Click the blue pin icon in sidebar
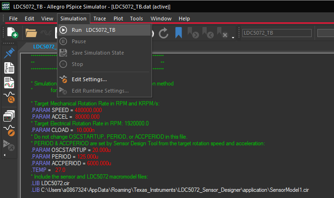The width and height of the screenshot is (334, 198). click(x=10, y=53)
